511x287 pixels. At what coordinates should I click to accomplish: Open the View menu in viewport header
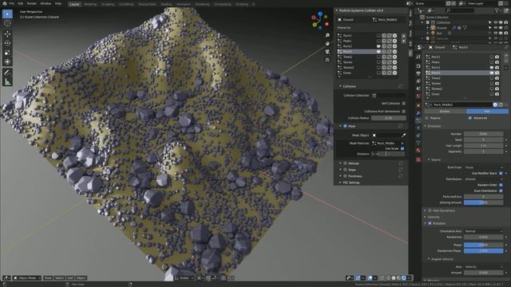[48, 278]
